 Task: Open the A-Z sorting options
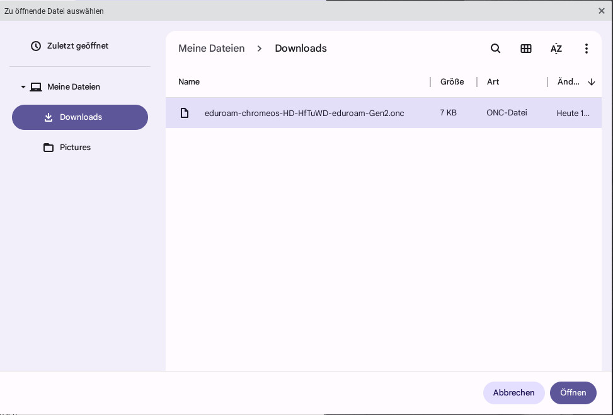[x=556, y=48]
